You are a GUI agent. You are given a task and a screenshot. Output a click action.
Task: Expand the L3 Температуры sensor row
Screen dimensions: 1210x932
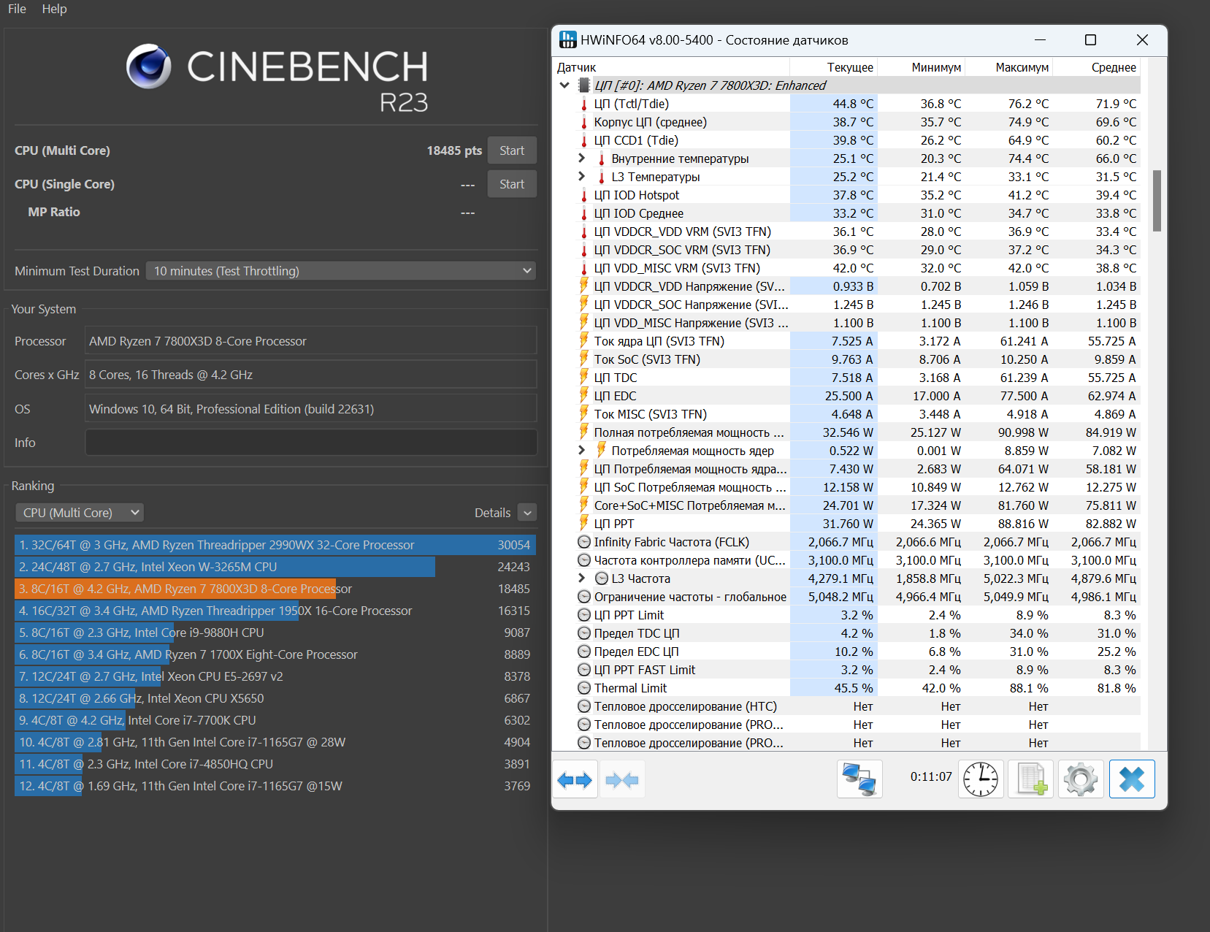pos(582,176)
